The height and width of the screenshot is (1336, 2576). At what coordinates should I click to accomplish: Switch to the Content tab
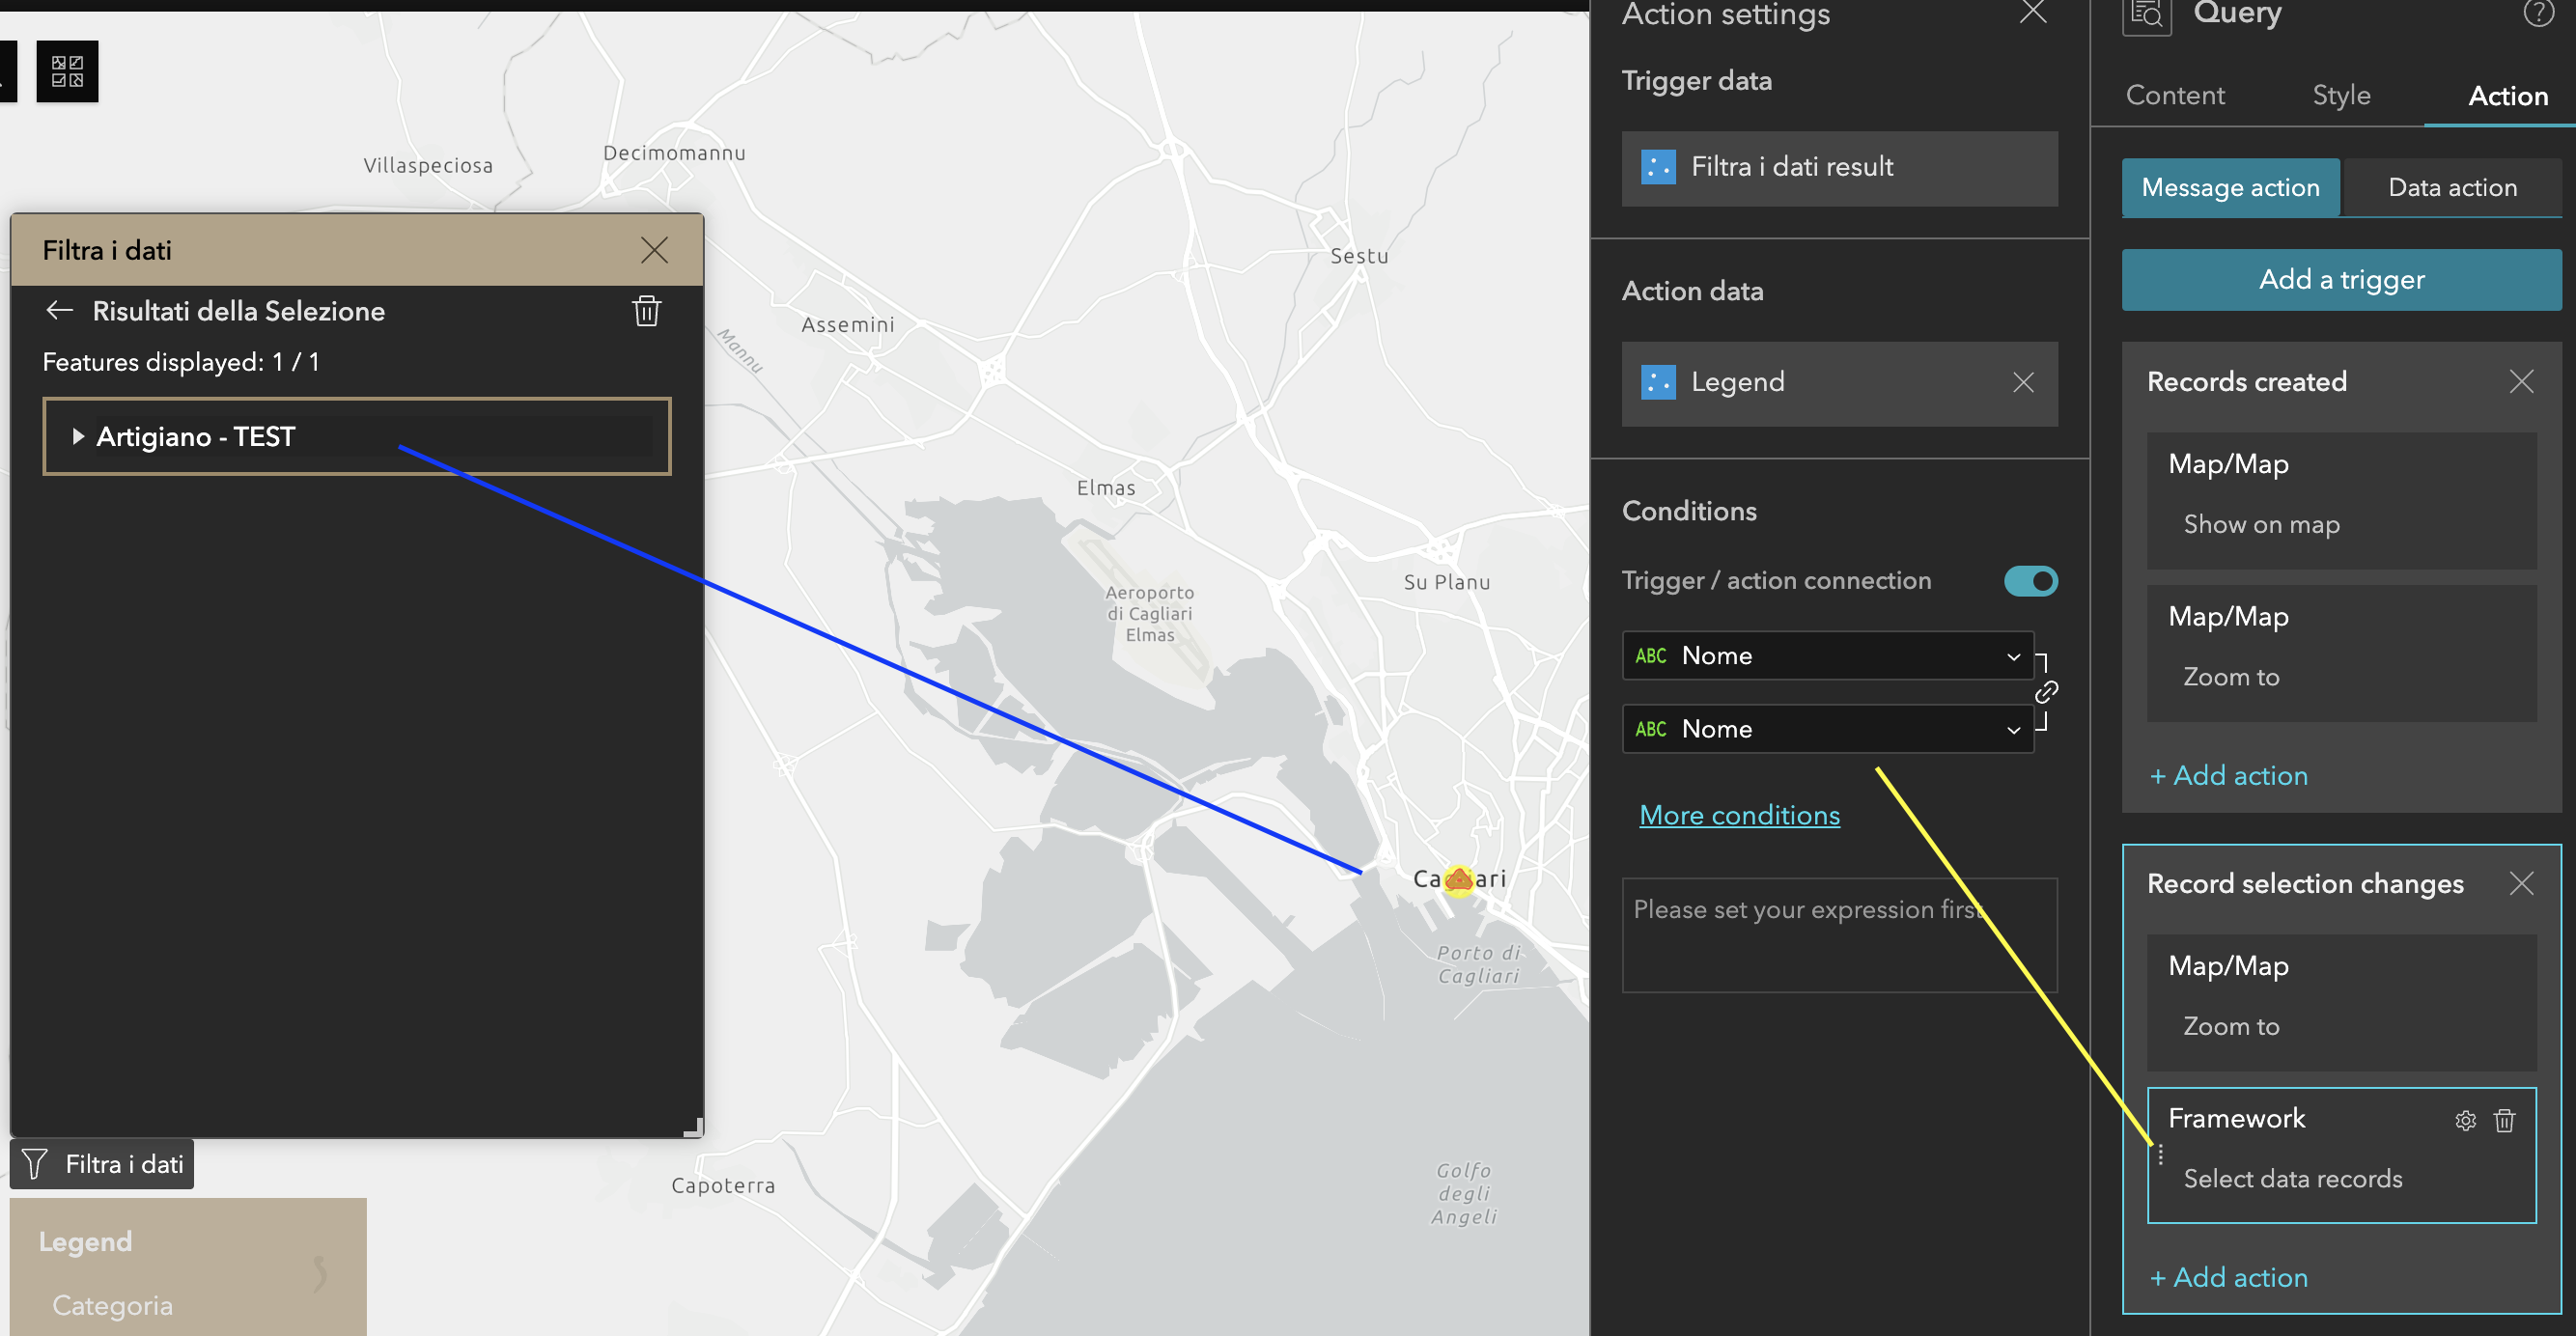pyautogui.click(x=2175, y=95)
